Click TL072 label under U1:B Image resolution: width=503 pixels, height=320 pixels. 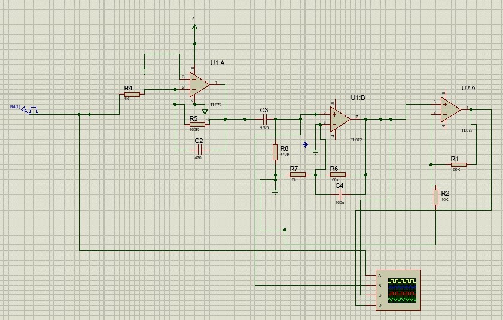point(356,139)
